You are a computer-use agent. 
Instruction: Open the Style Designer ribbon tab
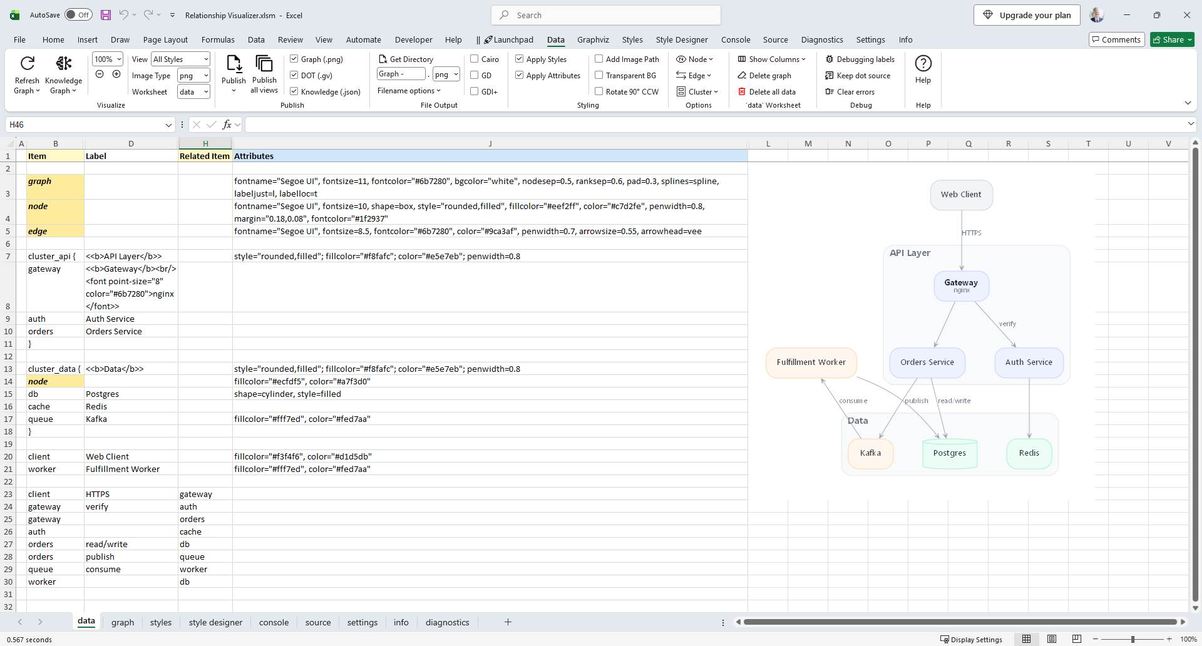pyautogui.click(x=682, y=39)
